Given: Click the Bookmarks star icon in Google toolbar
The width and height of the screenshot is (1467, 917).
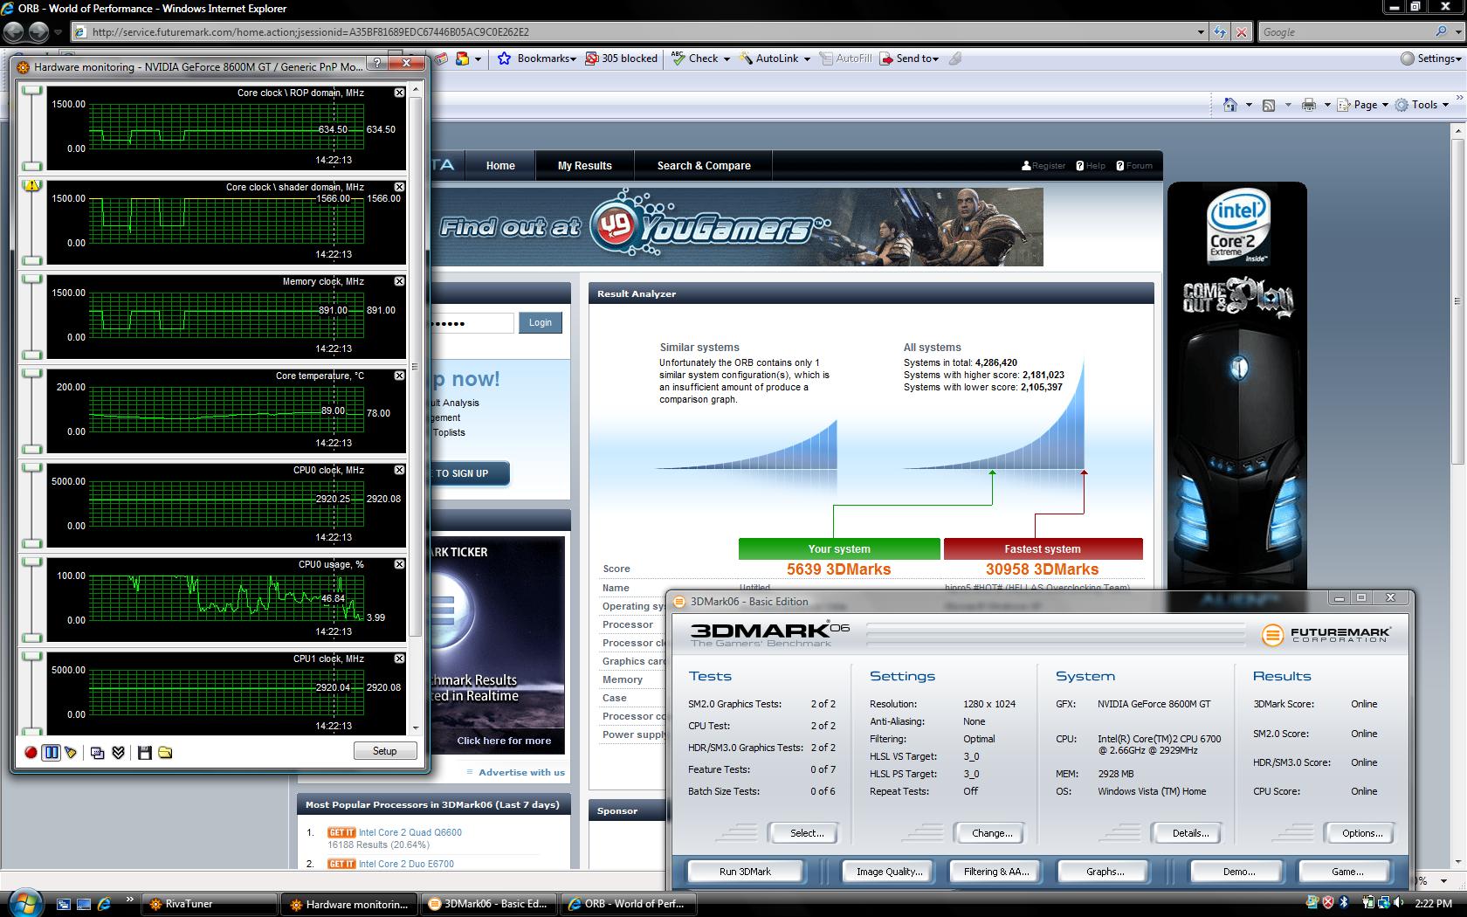Looking at the screenshot, I should [504, 59].
